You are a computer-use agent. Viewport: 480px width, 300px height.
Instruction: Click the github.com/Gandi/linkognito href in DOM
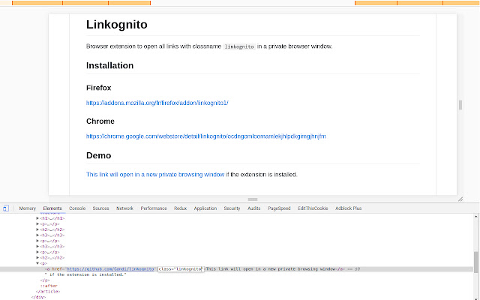coord(110,269)
